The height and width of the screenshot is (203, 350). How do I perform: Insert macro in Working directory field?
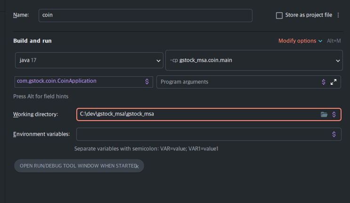(x=334, y=114)
